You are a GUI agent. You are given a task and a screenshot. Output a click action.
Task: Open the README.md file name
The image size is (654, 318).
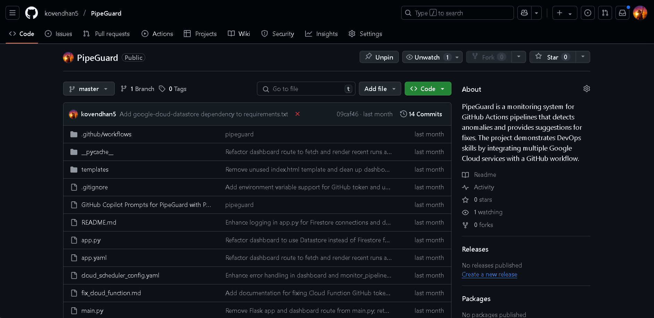(x=99, y=222)
